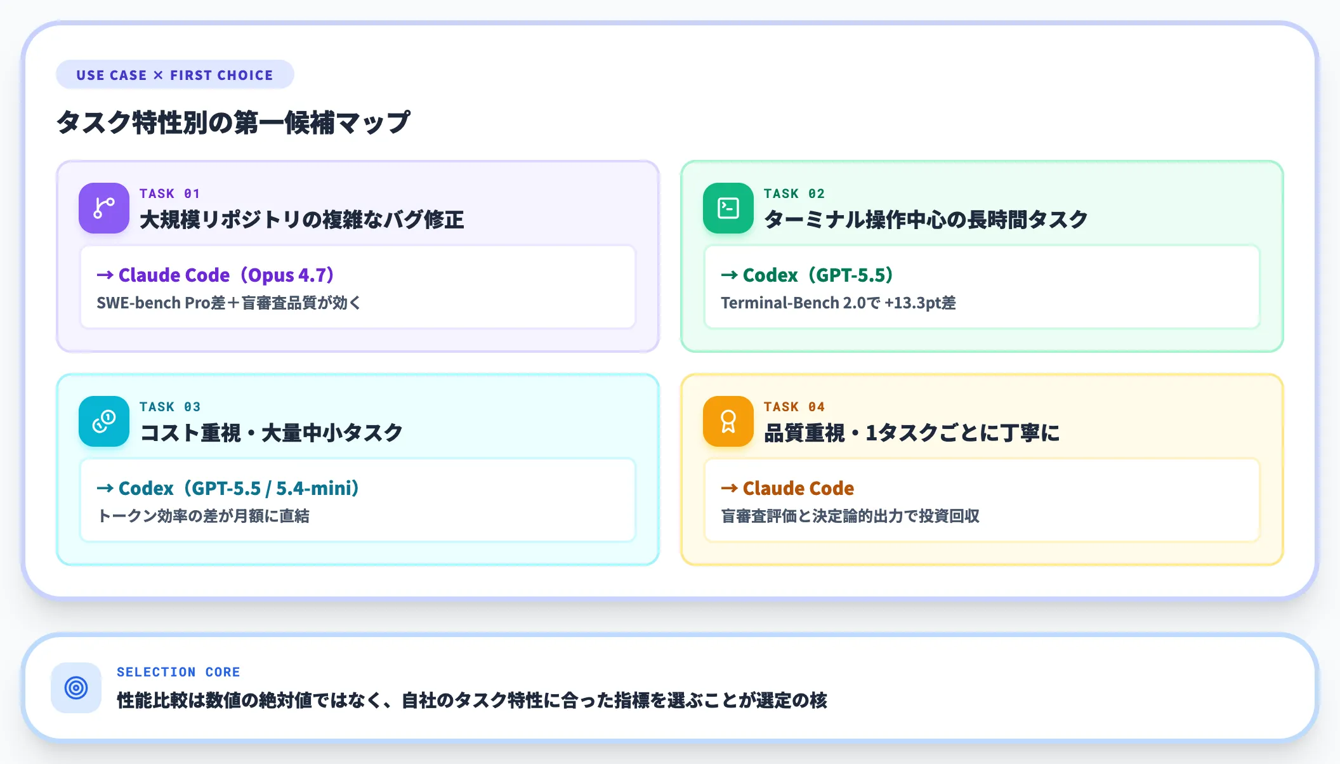Image resolution: width=1340 pixels, height=764 pixels.
Task: Click the summary sentence starting 性能比較は数値の絶対値ではなく
Action: coord(472,701)
